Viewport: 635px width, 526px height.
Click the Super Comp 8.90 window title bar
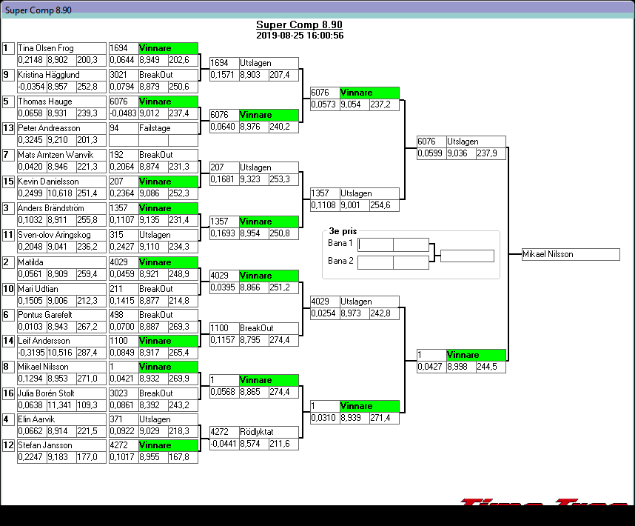pyautogui.click(x=317, y=7)
